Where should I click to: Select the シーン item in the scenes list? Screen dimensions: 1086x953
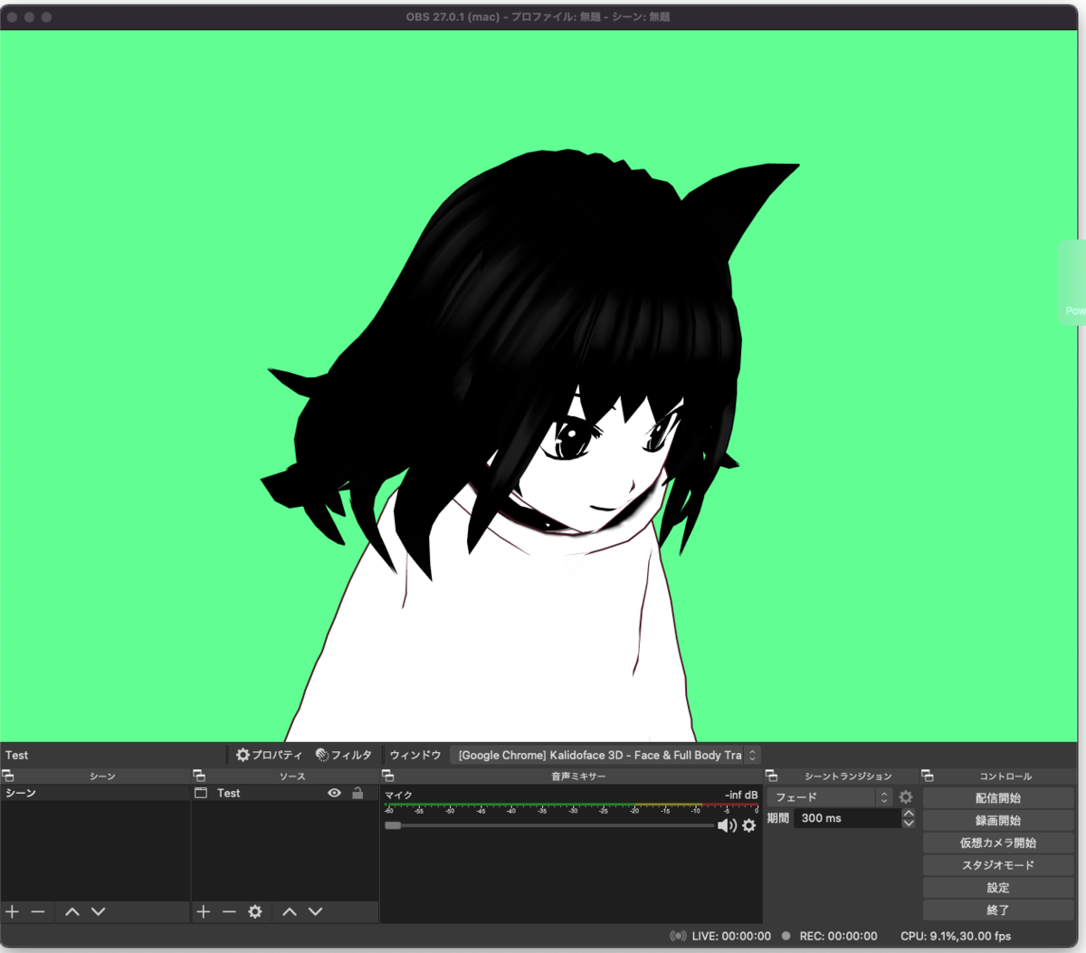95,793
